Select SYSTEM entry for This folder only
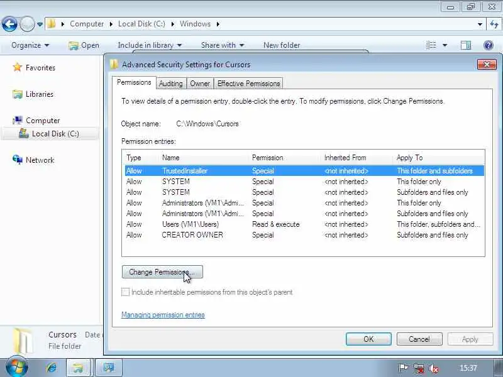 coord(304,182)
